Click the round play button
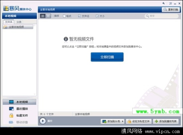183x135 pixels. pyautogui.click(x=43, y=121)
